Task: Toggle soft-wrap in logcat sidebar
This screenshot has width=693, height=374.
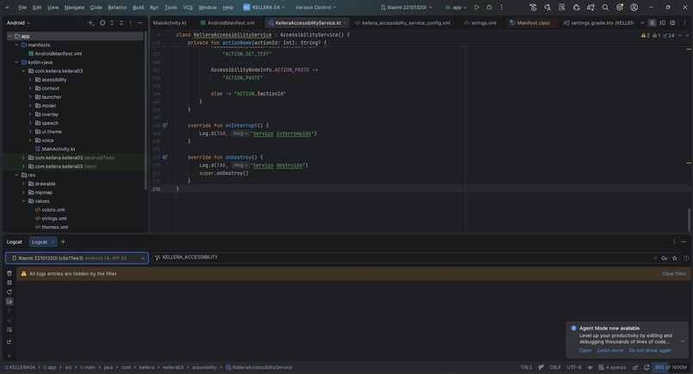Action: point(9,330)
